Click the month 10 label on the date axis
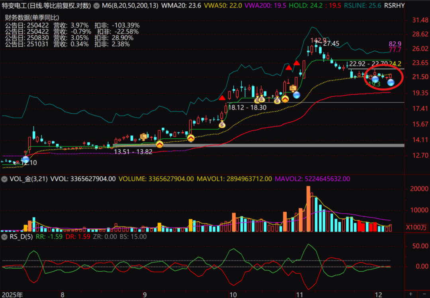The image size is (430, 298). tap(233, 295)
